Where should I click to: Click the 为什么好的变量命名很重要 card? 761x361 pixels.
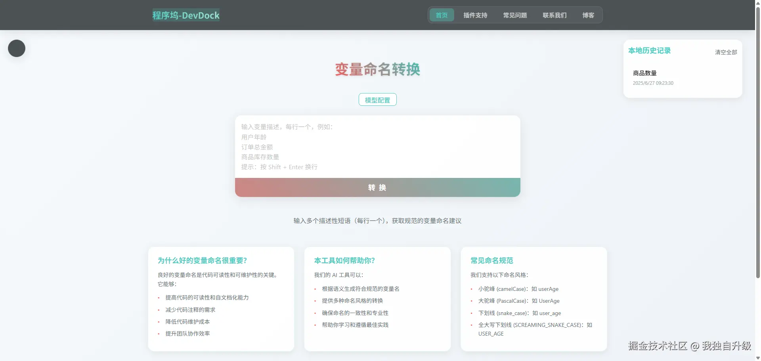220,299
